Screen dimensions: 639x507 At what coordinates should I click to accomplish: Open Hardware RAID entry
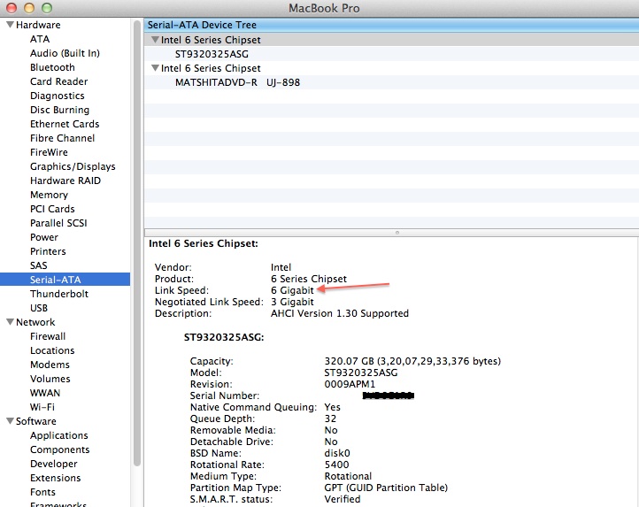click(65, 181)
